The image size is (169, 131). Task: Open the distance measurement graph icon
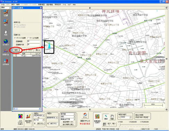[x=6, y=52]
